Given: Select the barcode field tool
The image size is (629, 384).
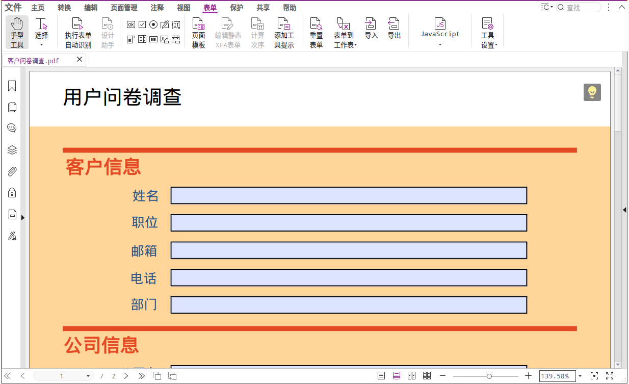Looking at the screenshot, I should (x=153, y=39).
